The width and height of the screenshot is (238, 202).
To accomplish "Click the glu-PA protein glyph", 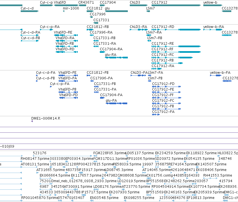I will coord(116,103).
